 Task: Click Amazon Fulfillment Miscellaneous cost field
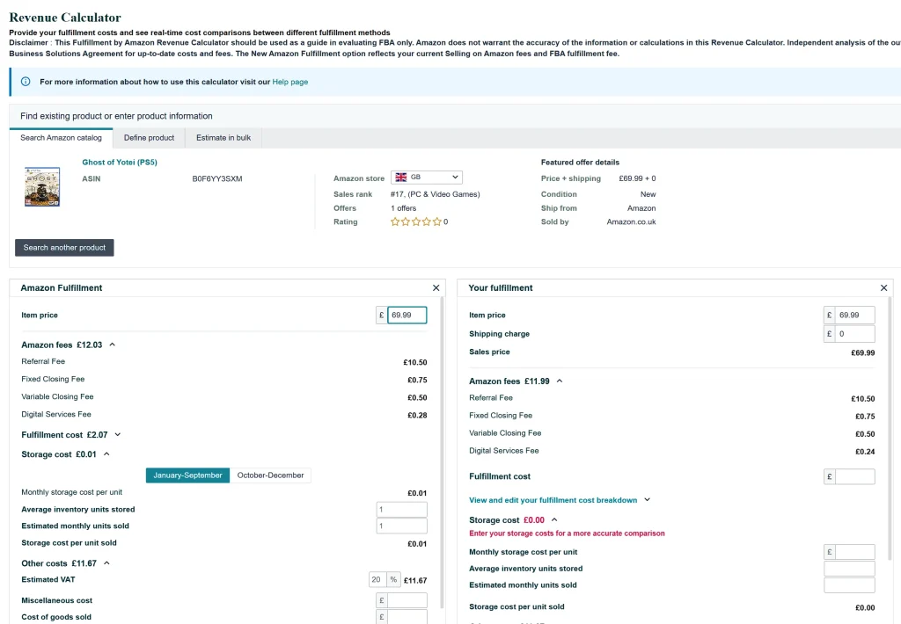[407, 600]
